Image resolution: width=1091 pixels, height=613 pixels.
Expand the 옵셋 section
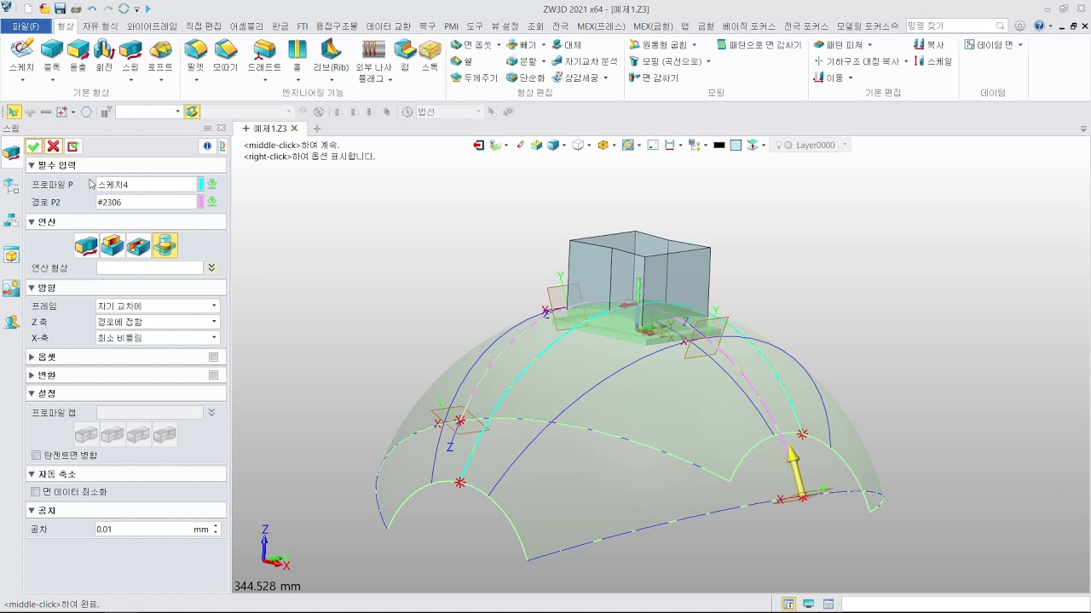click(32, 357)
